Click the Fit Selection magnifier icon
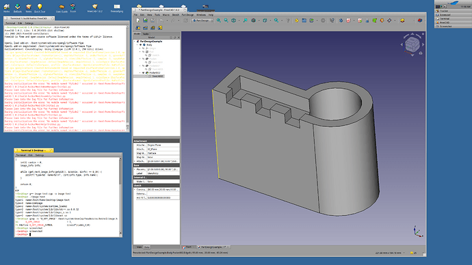This screenshot has width=472, height=265. (226, 20)
